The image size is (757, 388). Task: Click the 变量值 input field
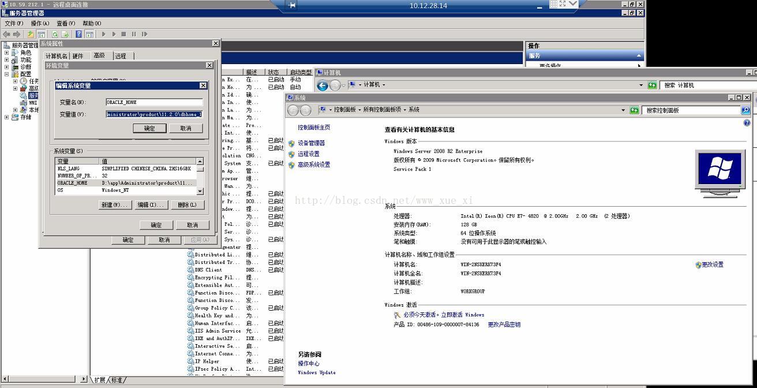pos(154,114)
